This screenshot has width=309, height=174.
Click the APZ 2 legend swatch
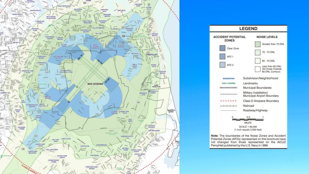222,64
